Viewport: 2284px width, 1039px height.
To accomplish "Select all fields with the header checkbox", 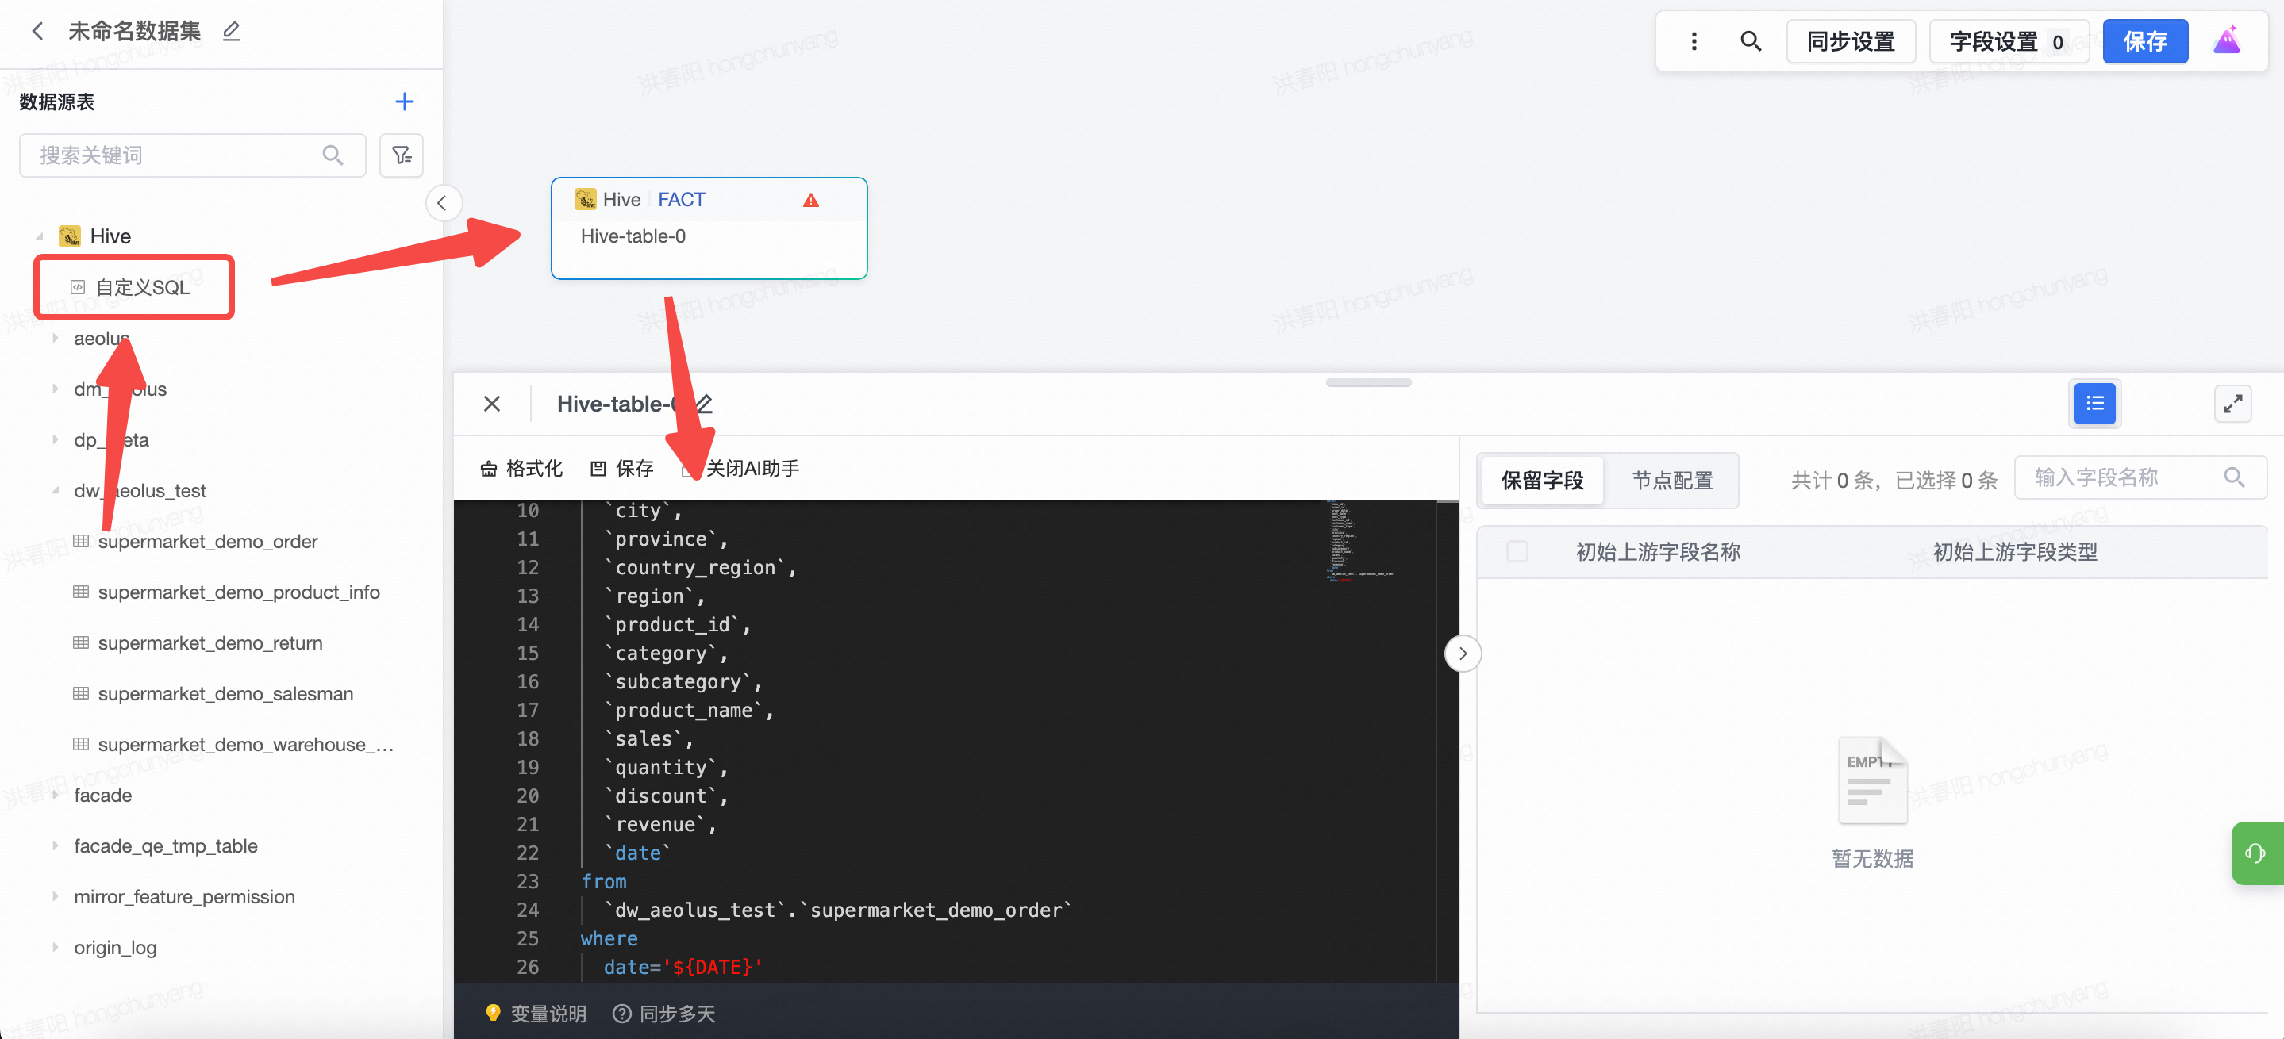I will coord(1517,552).
